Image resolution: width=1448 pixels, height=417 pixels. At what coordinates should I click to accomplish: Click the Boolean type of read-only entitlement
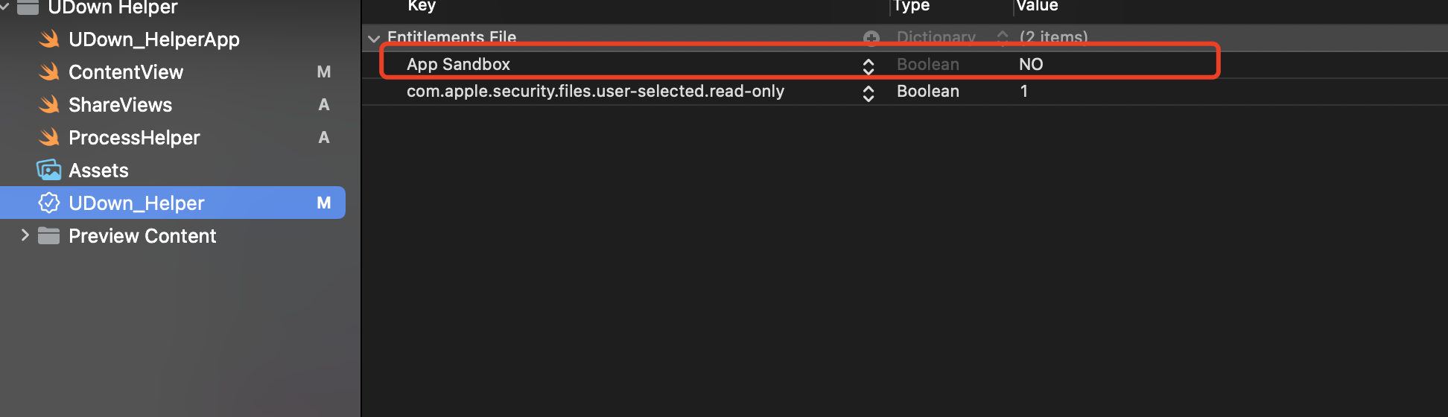click(927, 92)
